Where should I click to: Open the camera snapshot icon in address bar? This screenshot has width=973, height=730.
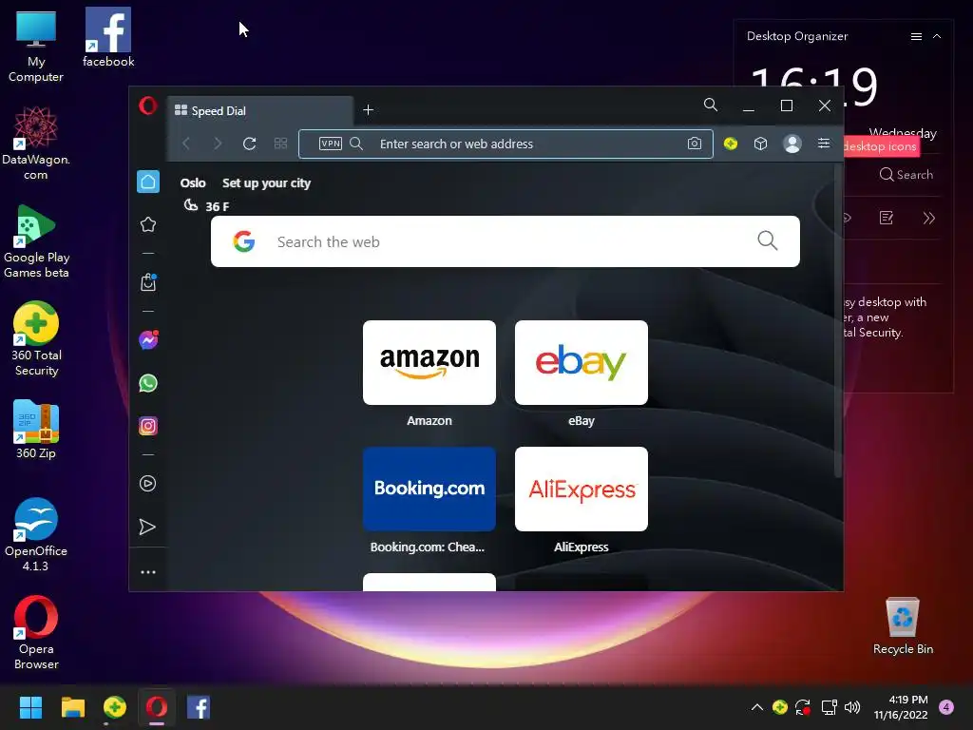click(x=695, y=144)
